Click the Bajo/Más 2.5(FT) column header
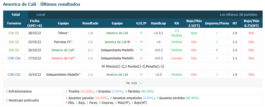The image size is (265, 107). click(194, 23)
